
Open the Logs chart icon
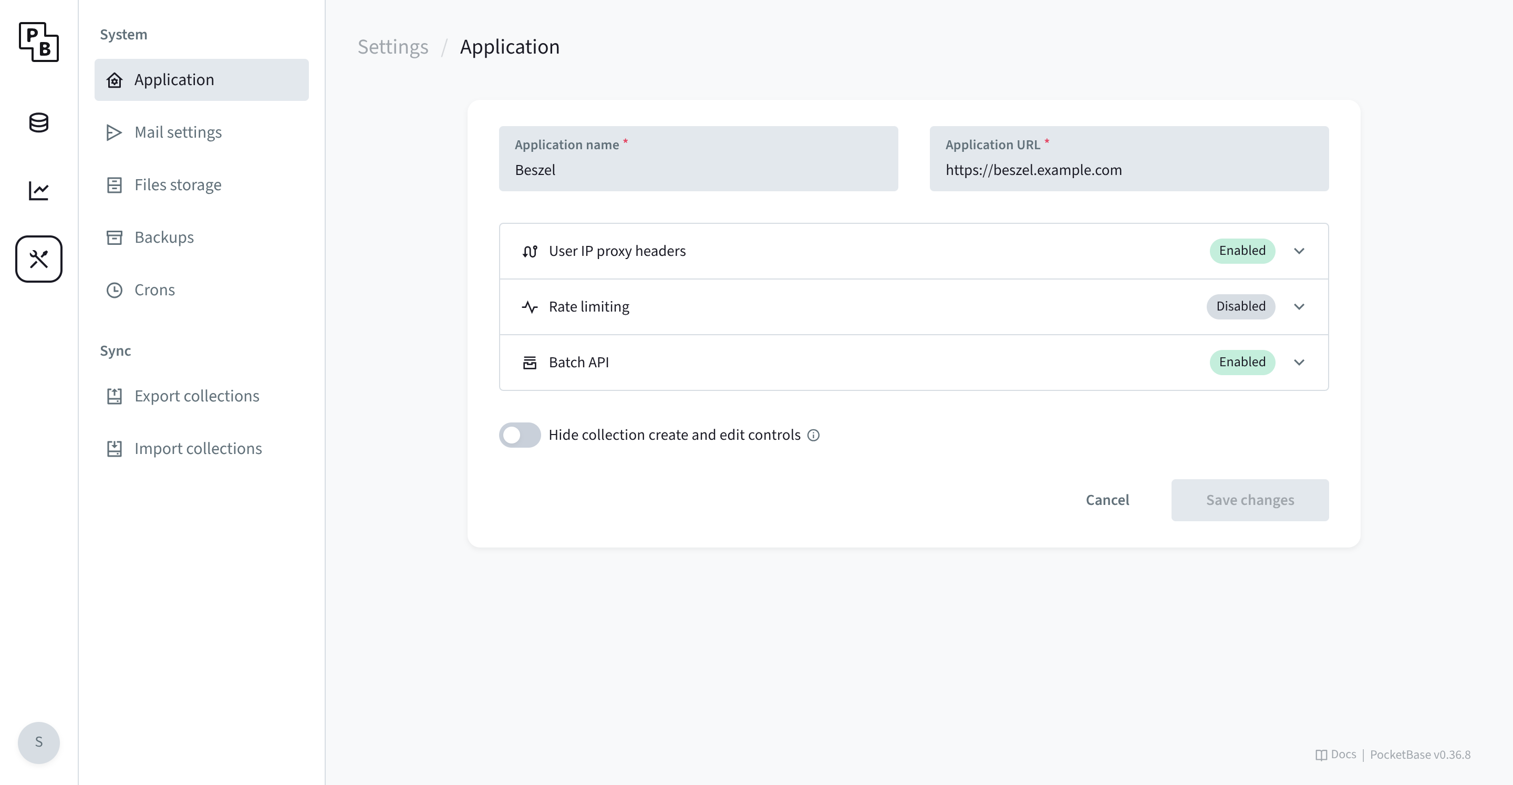pyautogui.click(x=39, y=190)
